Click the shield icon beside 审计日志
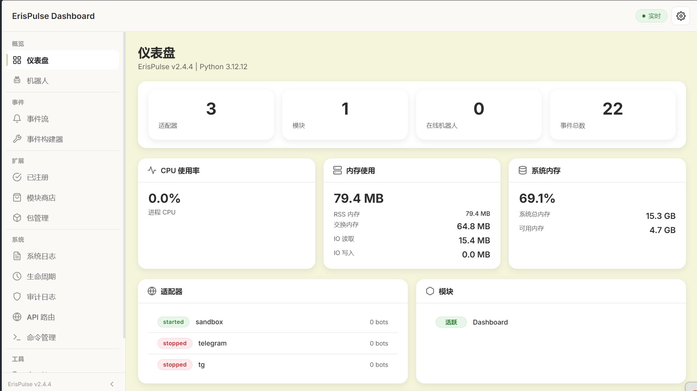Viewport: 697px width, 391px height. [17, 297]
